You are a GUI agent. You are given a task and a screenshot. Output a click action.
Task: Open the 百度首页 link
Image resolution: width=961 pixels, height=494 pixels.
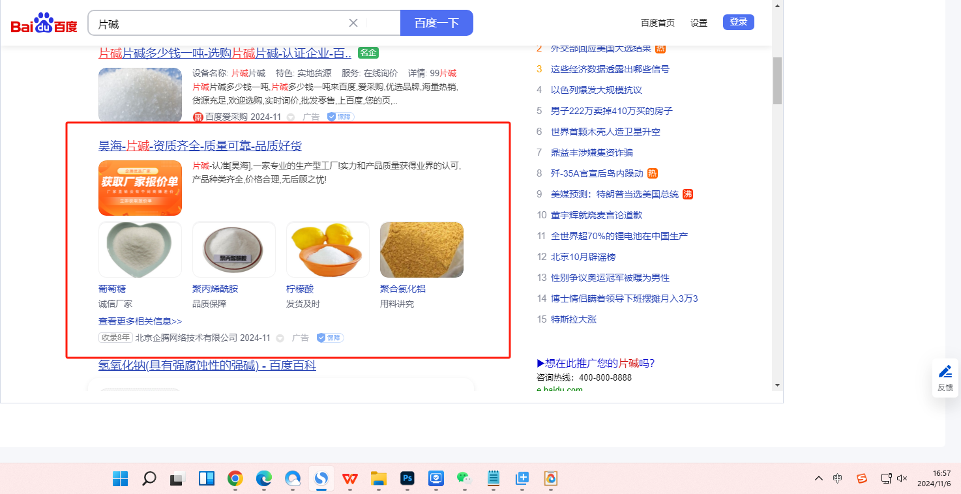(658, 23)
